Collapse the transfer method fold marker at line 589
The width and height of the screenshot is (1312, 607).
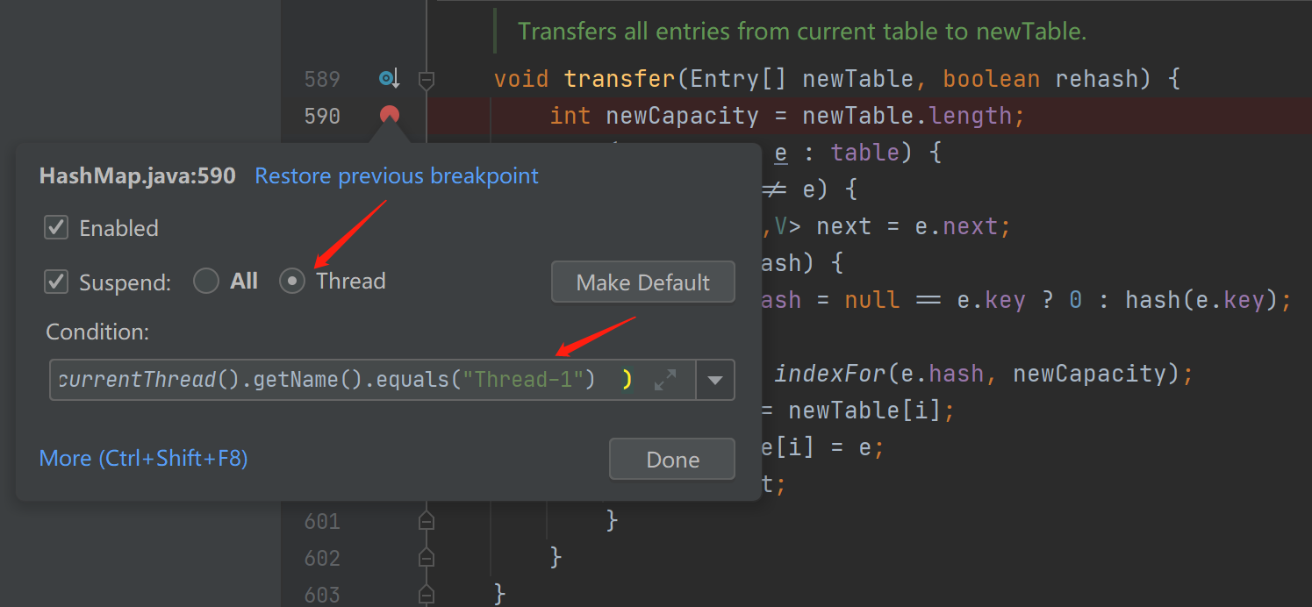point(427,80)
